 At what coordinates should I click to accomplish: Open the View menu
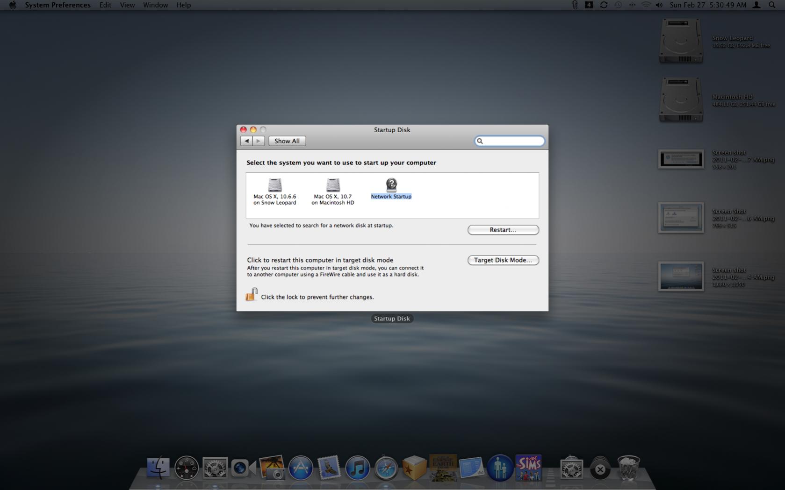point(127,5)
